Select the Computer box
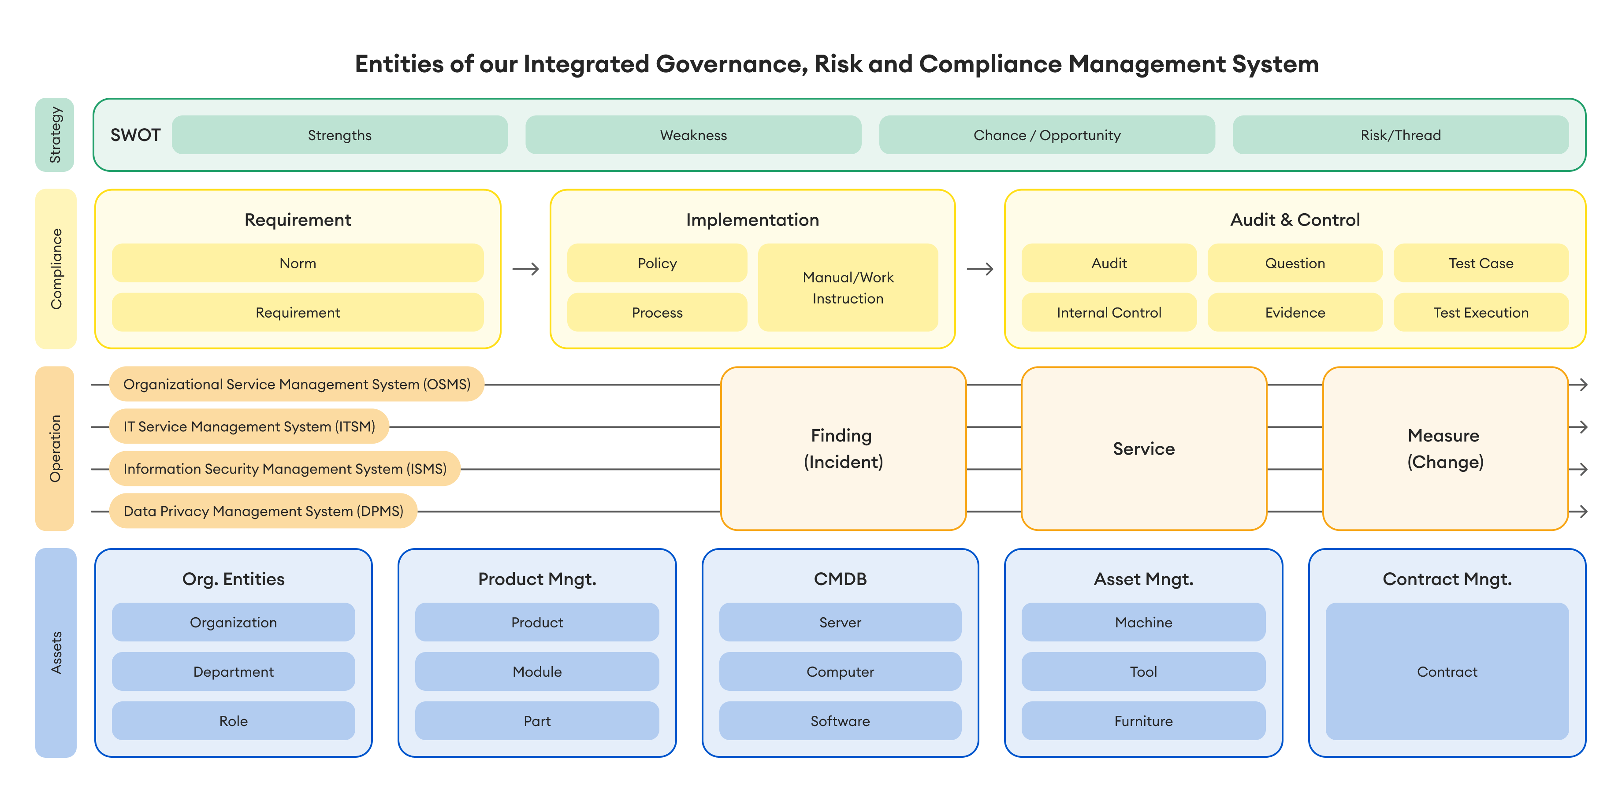The height and width of the screenshot is (793, 1622). click(840, 671)
